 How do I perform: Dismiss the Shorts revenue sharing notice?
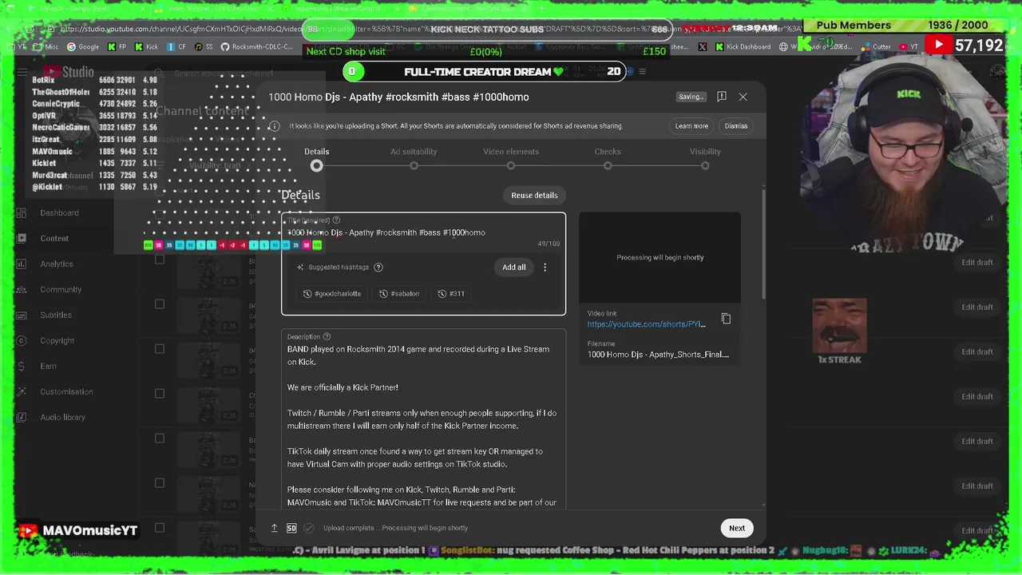click(736, 126)
